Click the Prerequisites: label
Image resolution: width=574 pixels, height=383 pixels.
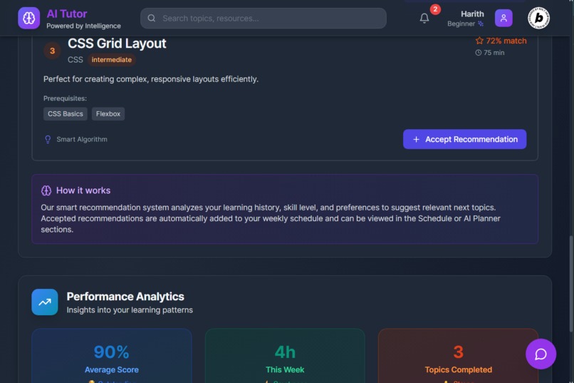[x=65, y=98]
